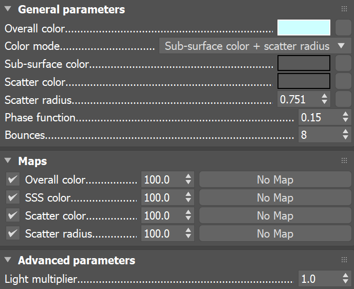Click the Light multiplier spinner arrows
This screenshot has width=354, height=289.
[345, 278]
